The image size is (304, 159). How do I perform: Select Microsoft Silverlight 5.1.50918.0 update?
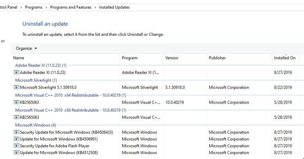(x=48, y=88)
